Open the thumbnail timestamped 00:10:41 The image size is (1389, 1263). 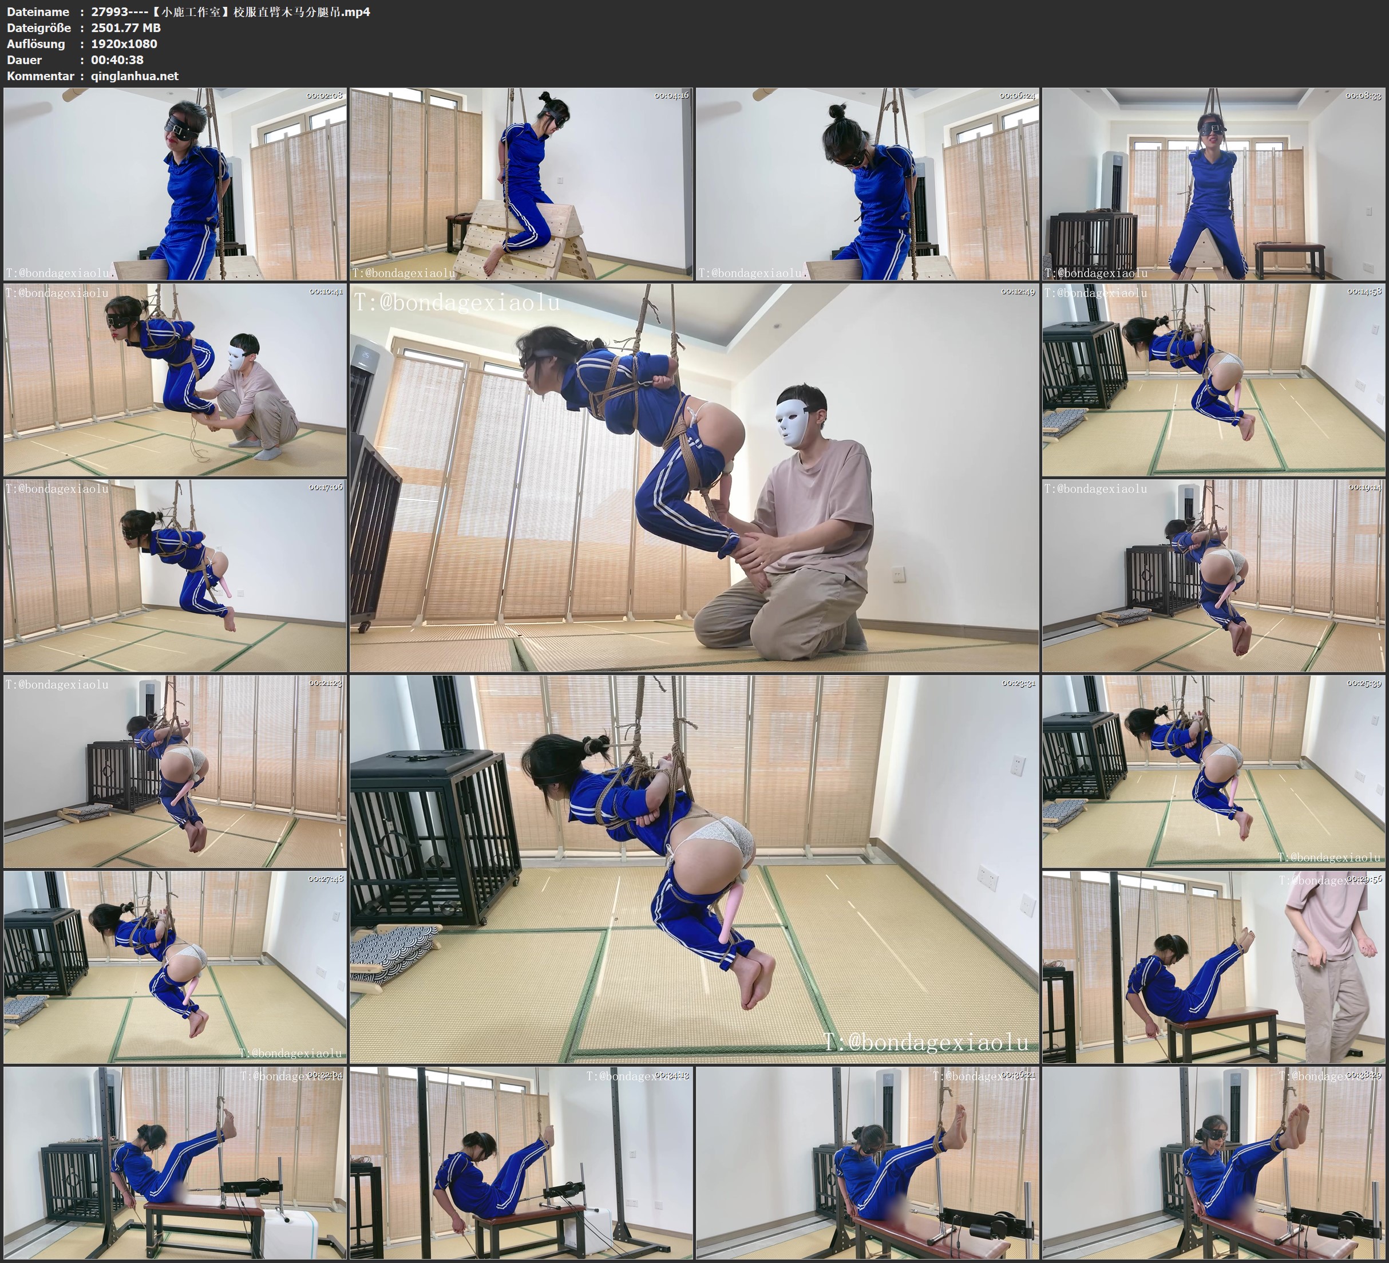coord(175,380)
